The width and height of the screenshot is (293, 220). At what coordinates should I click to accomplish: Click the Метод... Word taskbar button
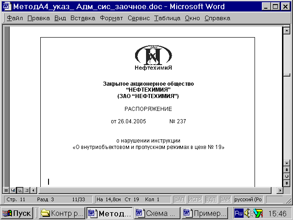pyautogui.click(x=109, y=213)
